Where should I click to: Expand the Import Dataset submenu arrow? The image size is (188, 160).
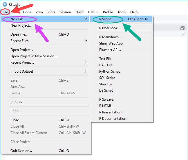(x=86, y=71)
